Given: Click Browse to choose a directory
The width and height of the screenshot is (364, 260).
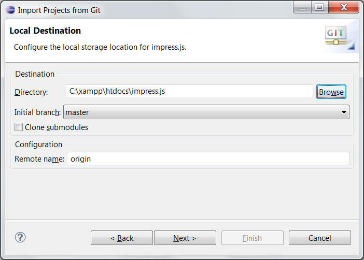Looking at the screenshot, I should coord(331,92).
